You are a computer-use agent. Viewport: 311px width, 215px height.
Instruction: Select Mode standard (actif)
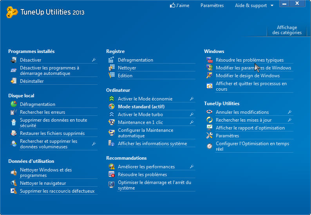[x=141, y=107]
